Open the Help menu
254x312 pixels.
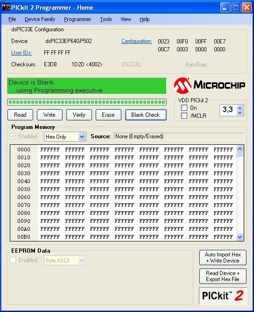[x=144, y=19]
